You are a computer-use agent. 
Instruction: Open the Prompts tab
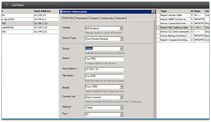point(94,18)
